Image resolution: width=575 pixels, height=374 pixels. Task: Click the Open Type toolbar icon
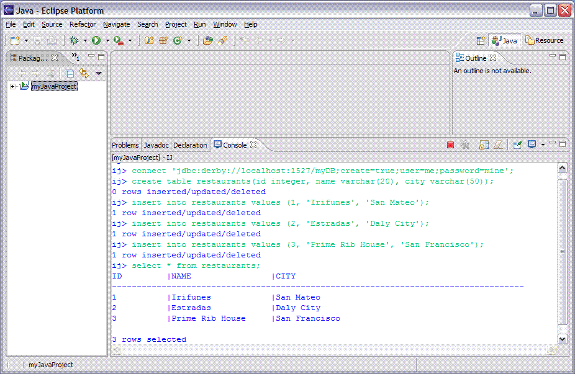[x=207, y=40]
